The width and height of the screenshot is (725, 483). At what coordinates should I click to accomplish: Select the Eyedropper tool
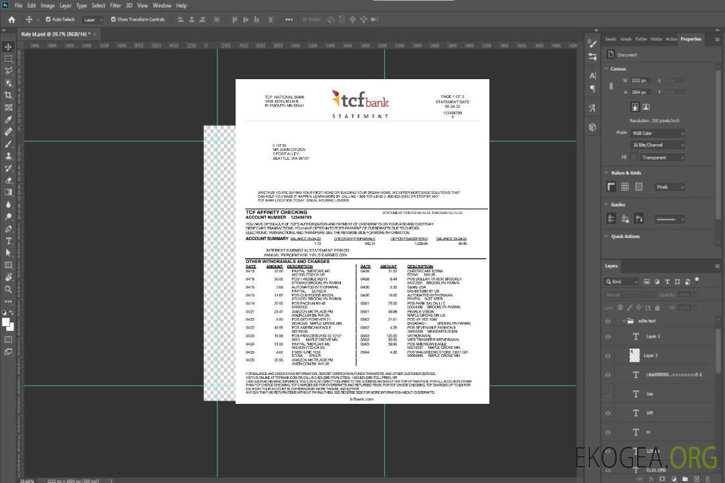pos(8,119)
